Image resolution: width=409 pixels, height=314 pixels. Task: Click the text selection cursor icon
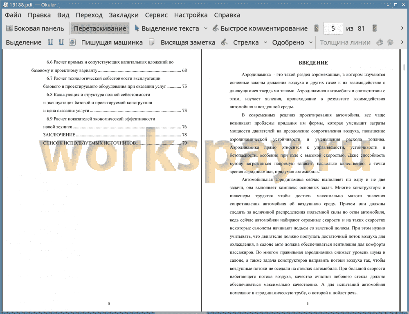pos(137,28)
